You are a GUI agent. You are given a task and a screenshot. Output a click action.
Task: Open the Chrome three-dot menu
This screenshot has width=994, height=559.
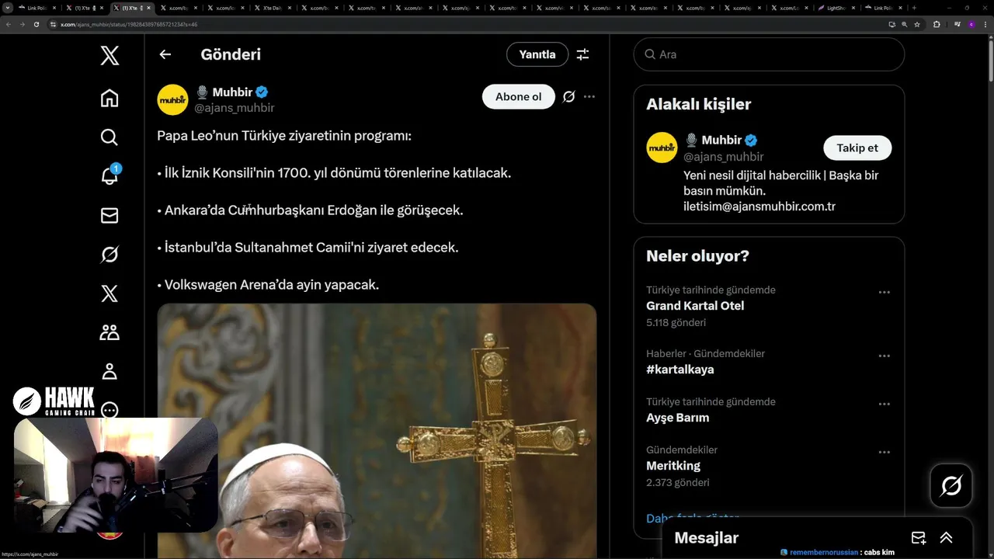coord(985,24)
